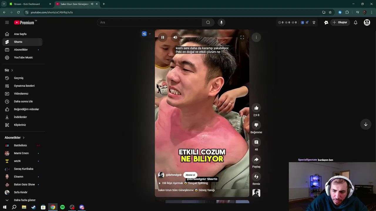The width and height of the screenshot is (376, 211).
Task: Click the star-shaped badge icon beside Oluştur
Action: 326,22
